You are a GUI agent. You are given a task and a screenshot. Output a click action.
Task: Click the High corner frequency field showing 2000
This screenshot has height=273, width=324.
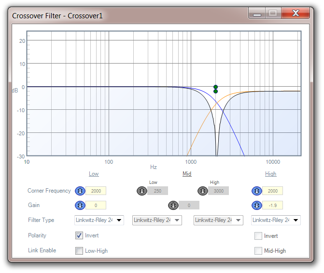pyautogui.click(x=272, y=191)
